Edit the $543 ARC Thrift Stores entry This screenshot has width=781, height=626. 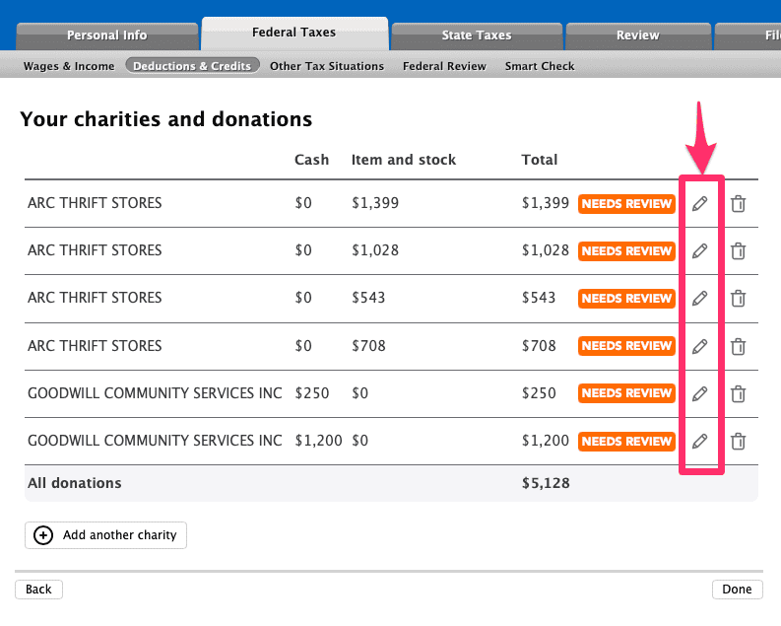click(x=699, y=299)
